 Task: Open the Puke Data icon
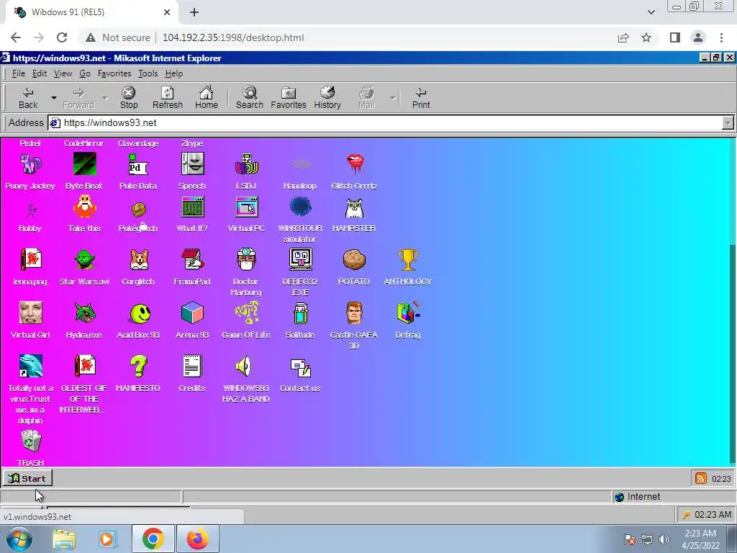[138, 164]
